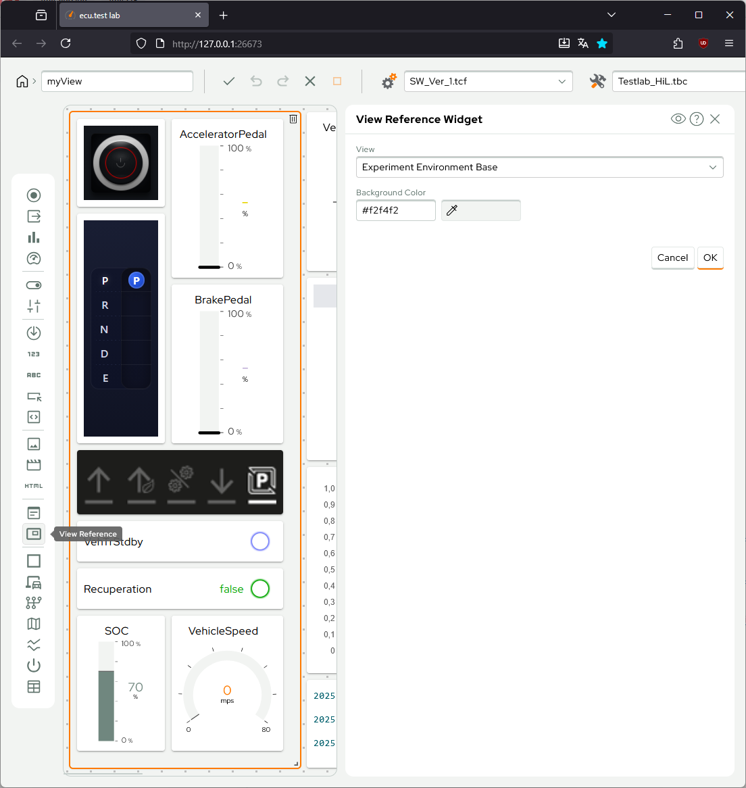The height and width of the screenshot is (788, 746).
Task: Toggle the preview eye in View Reference Widget header
Action: [678, 118]
